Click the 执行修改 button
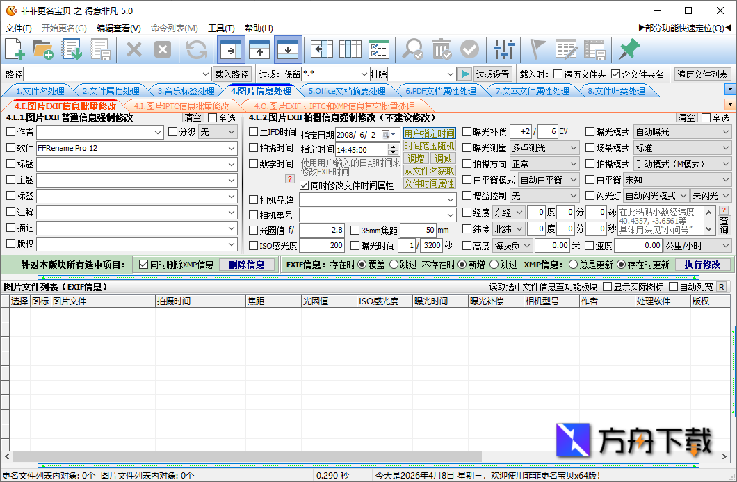This screenshot has width=737, height=482. 702,265
